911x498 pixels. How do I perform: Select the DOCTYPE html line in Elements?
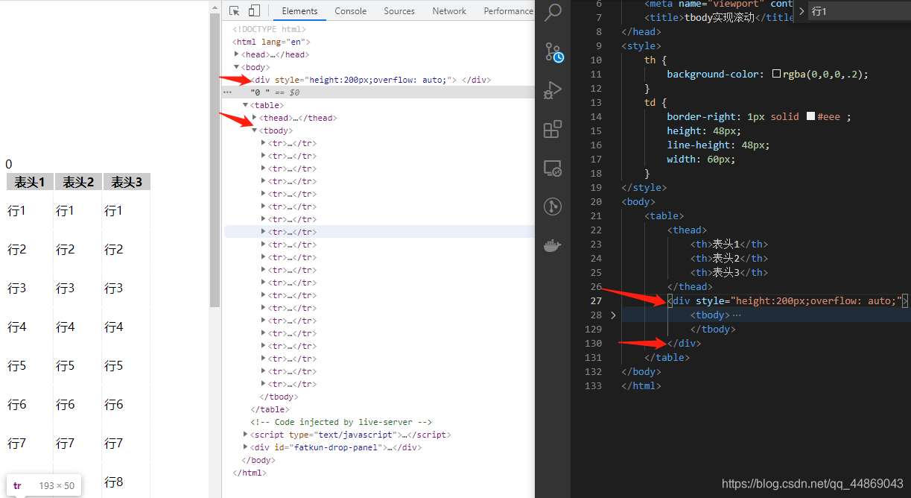269,29
